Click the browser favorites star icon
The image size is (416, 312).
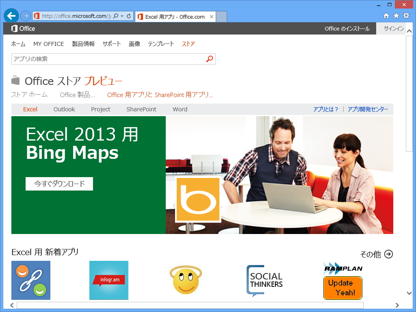click(396, 15)
